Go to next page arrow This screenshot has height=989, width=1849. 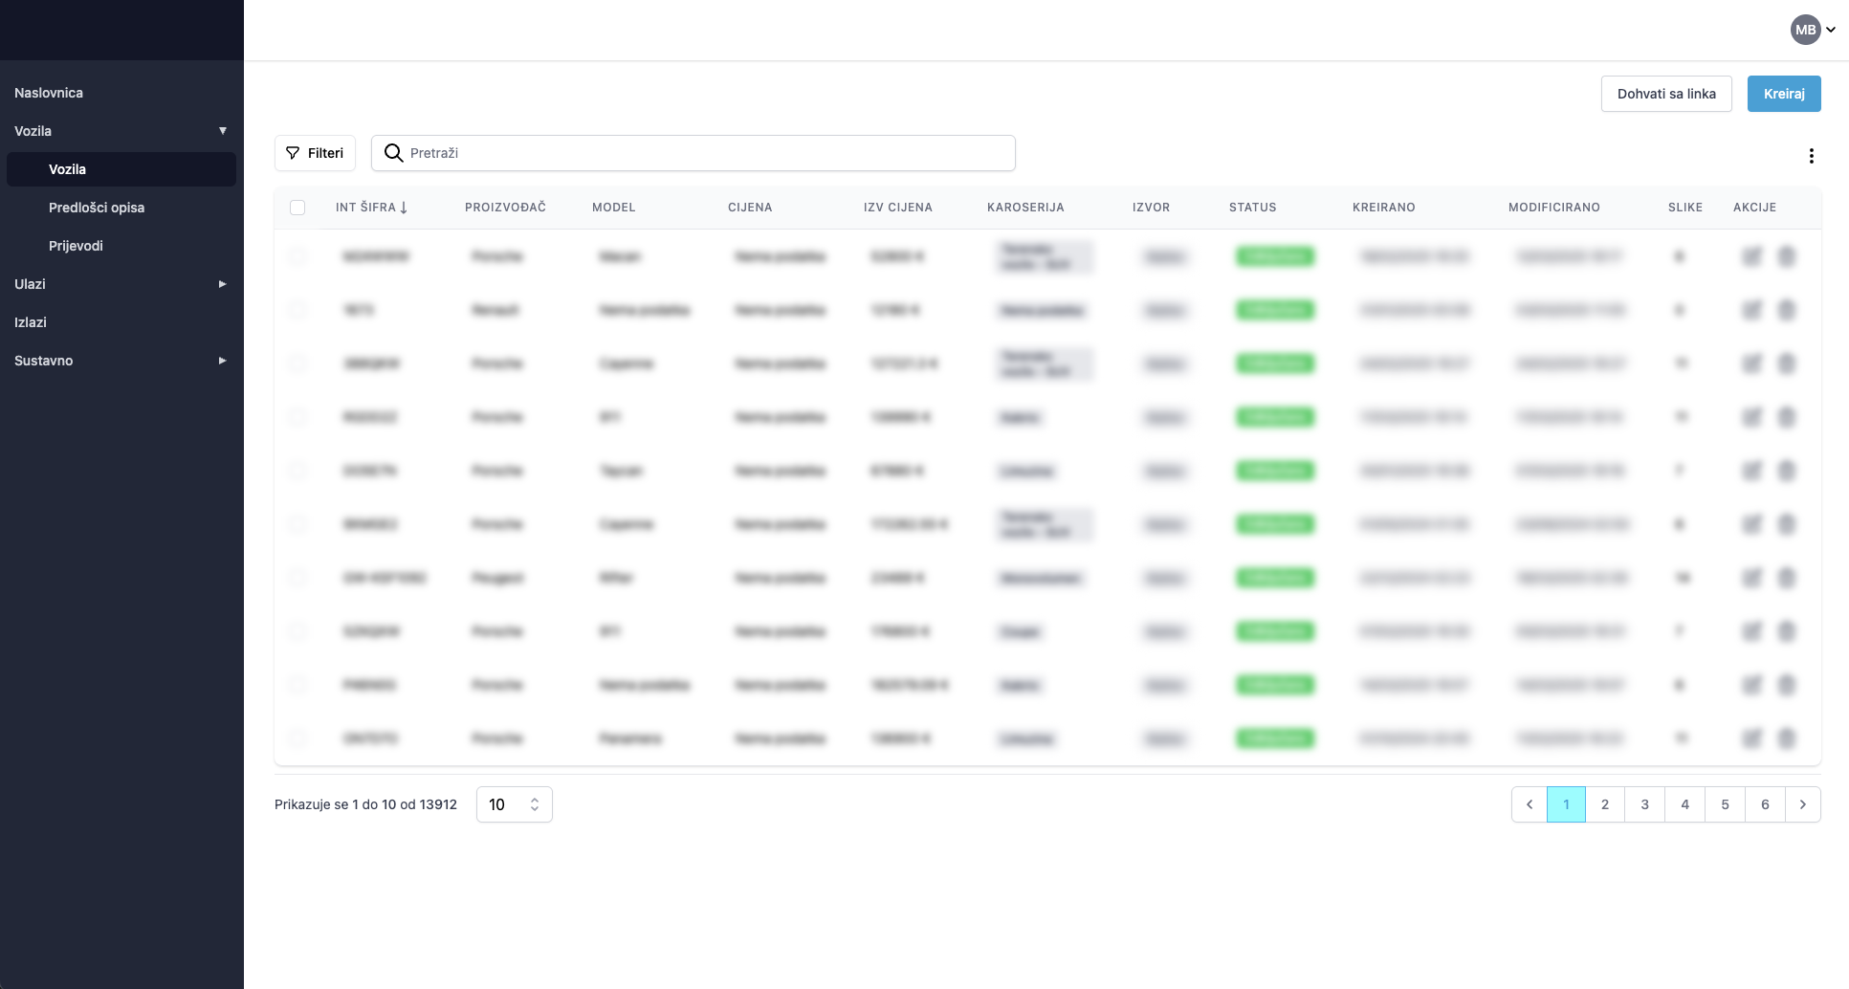(x=1802, y=804)
